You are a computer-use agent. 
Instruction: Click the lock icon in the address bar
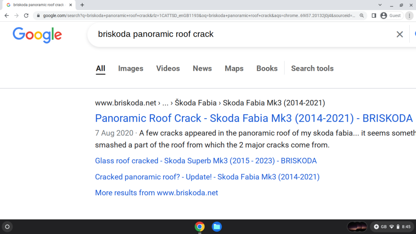tap(38, 16)
